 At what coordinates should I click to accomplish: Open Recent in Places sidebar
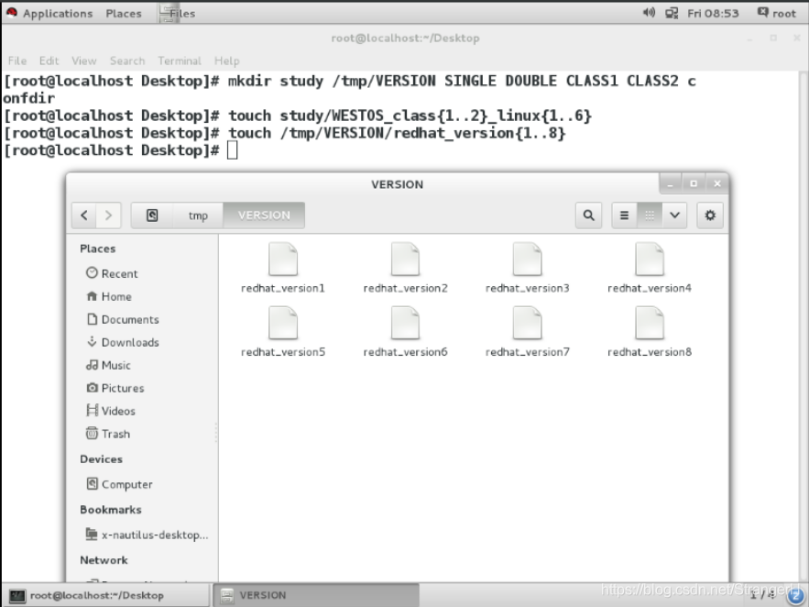[112, 273]
